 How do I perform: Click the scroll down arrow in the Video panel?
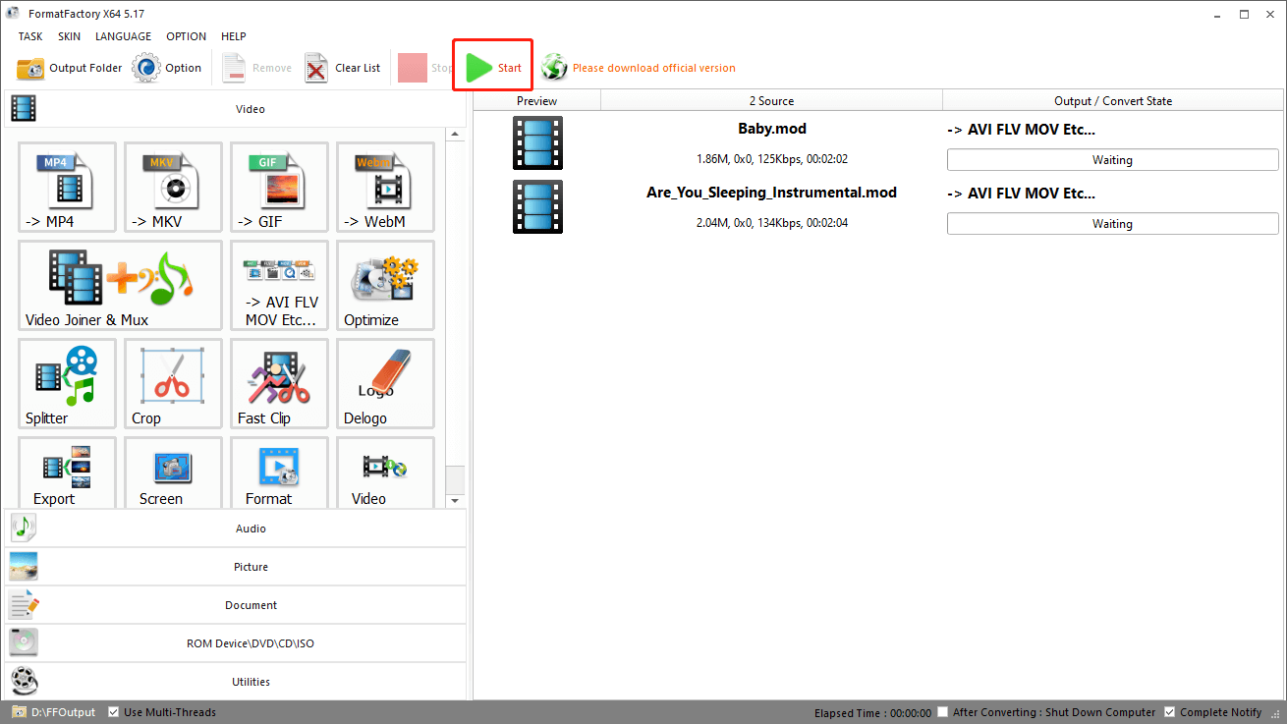[455, 501]
